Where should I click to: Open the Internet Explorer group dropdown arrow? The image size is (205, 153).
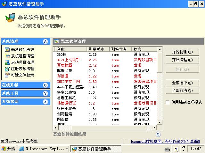coord(67,149)
